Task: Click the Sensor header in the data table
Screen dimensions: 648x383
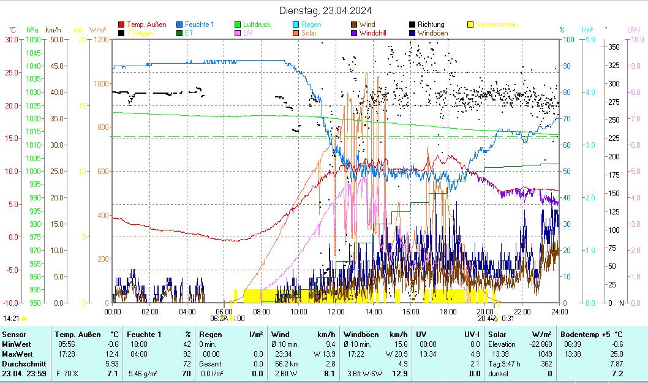Action: coord(14,335)
